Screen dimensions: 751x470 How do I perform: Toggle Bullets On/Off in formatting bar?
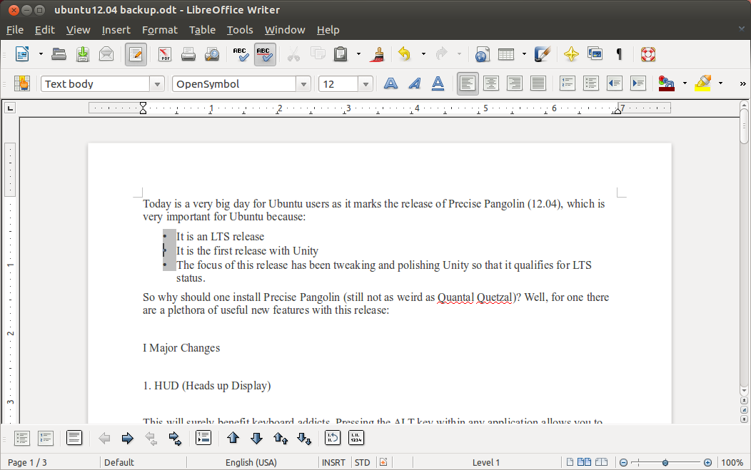tap(591, 83)
